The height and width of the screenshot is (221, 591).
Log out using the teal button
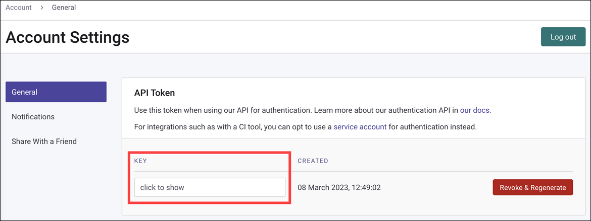pos(563,37)
